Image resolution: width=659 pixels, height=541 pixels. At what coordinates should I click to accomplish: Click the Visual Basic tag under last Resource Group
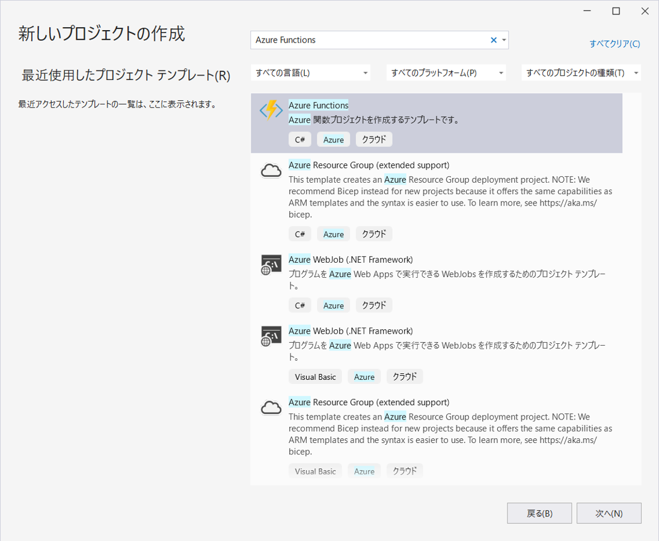tap(315, 471)
